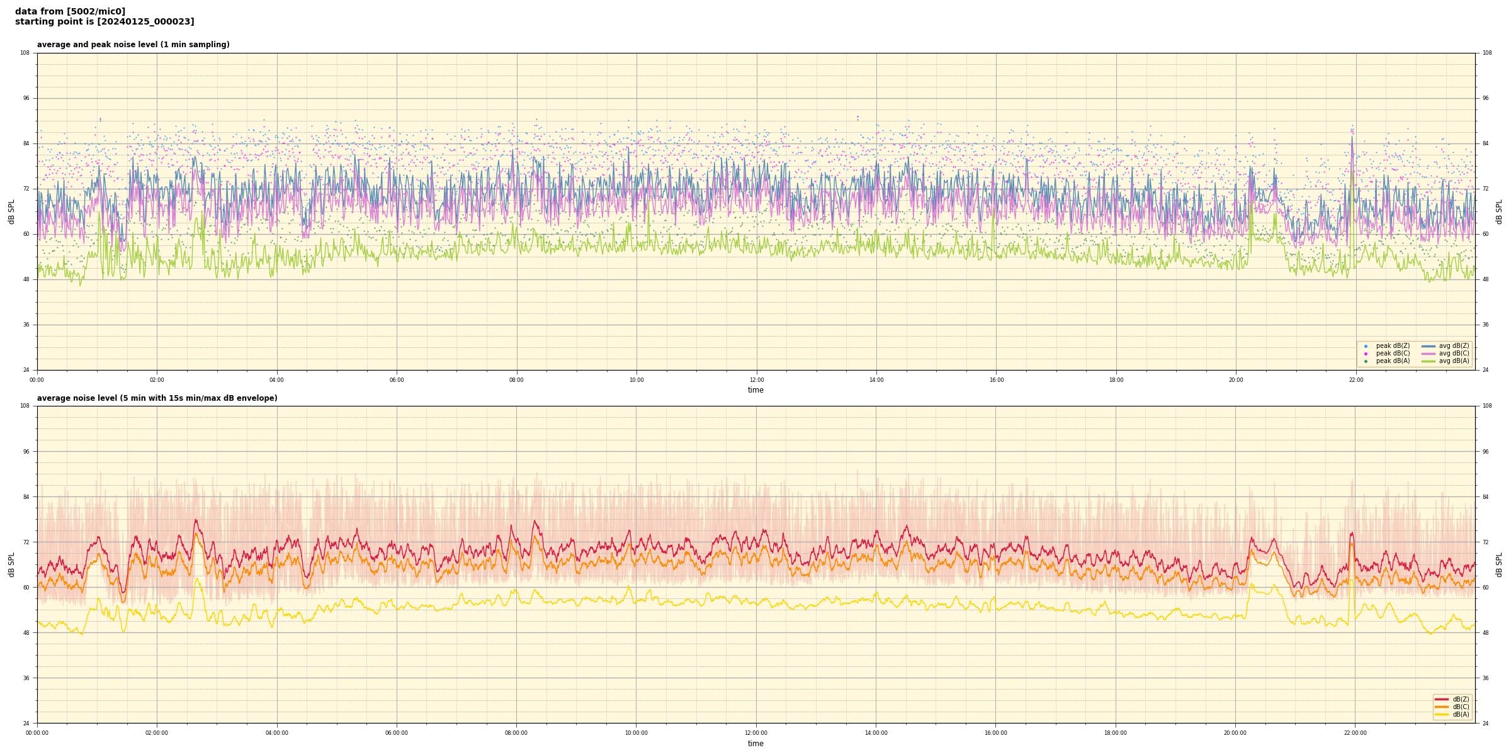Click the yellow dB(A) swatch in bottom legend

[1441, 714]
